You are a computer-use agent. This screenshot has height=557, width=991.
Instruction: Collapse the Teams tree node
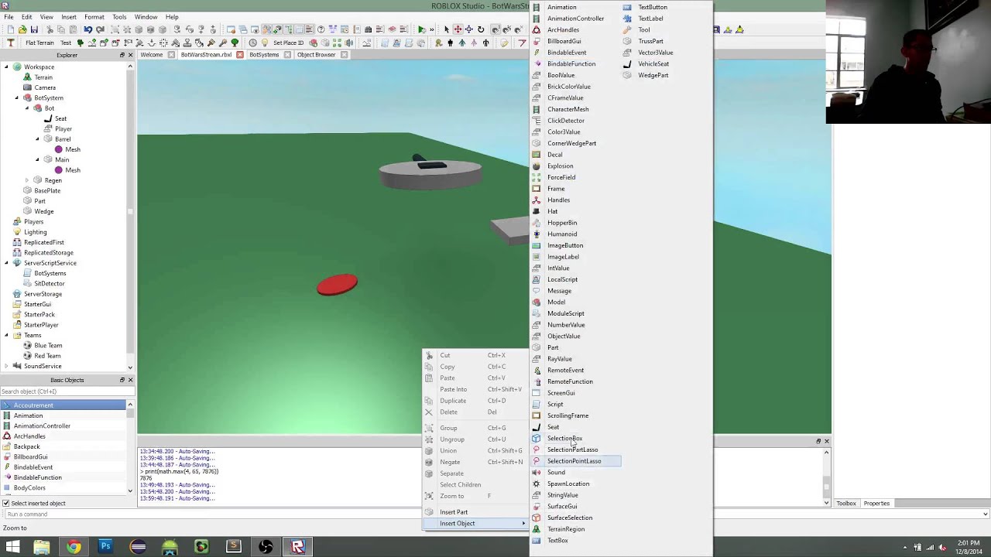click(7, 335)
